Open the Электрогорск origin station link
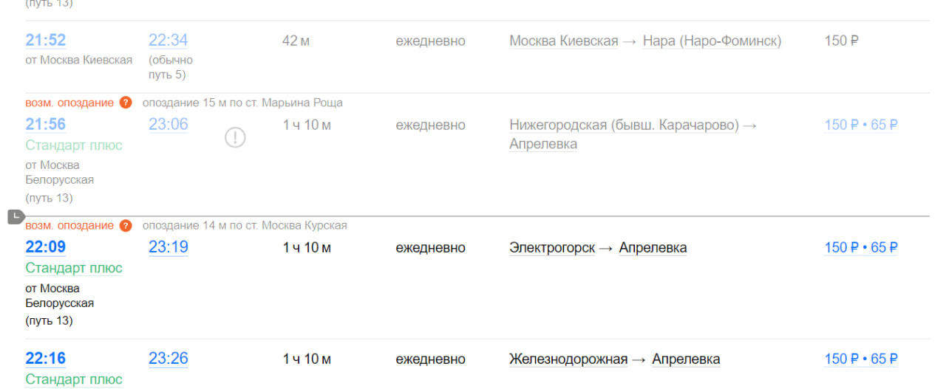The height and width of the screenshot is (389, 946). 552,247
